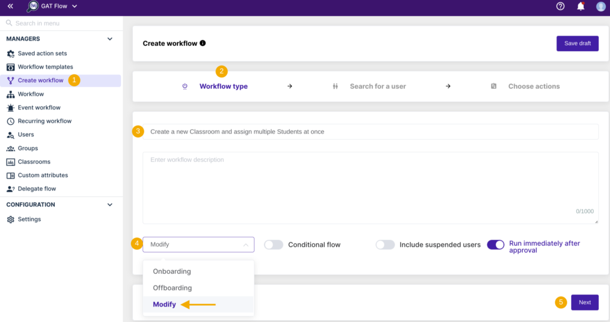This screenshot has height=322, width=610.
Task: Click the power icon beside Workflow type
Action: coord(185,86)
